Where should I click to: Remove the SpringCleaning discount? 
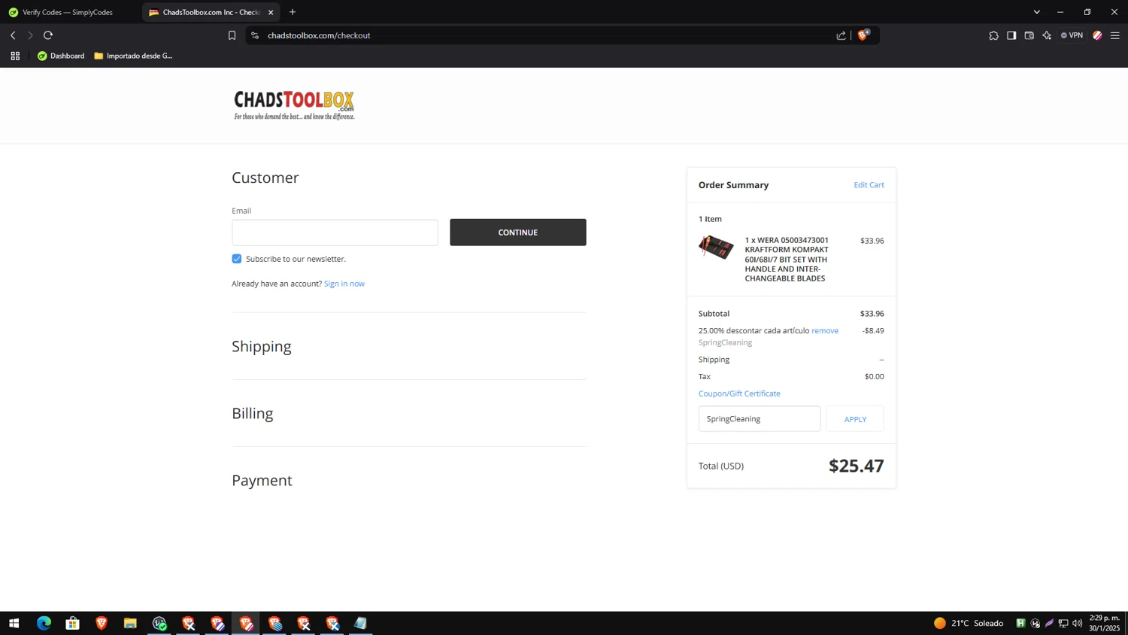825,331
